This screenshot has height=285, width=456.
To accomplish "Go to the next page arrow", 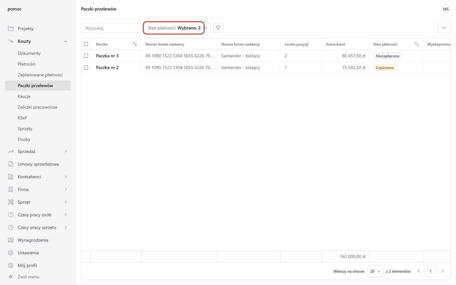I will [x=443, y=271].
